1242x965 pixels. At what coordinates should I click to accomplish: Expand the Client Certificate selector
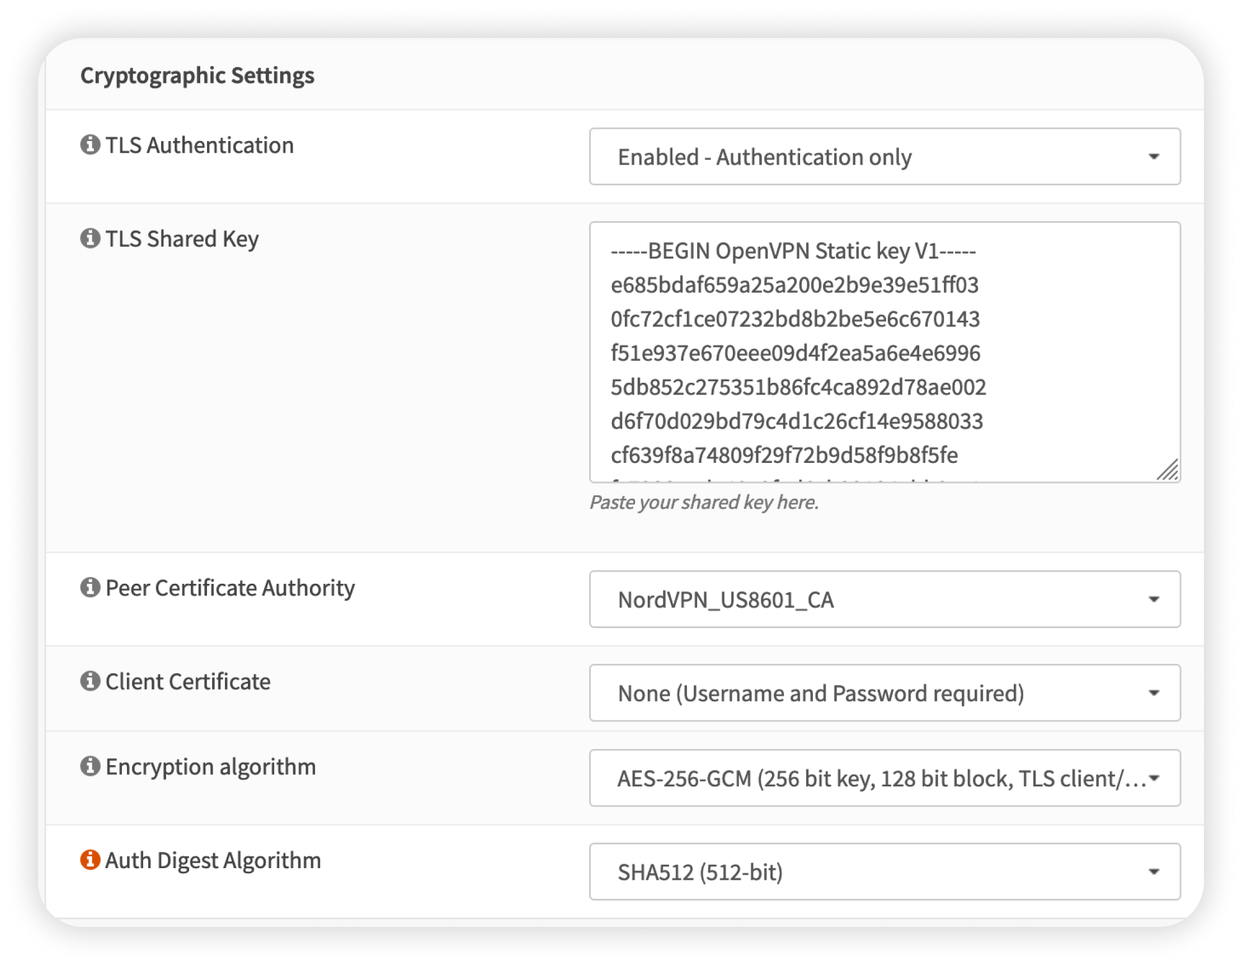pyautogui.click(x=885, y=693)
